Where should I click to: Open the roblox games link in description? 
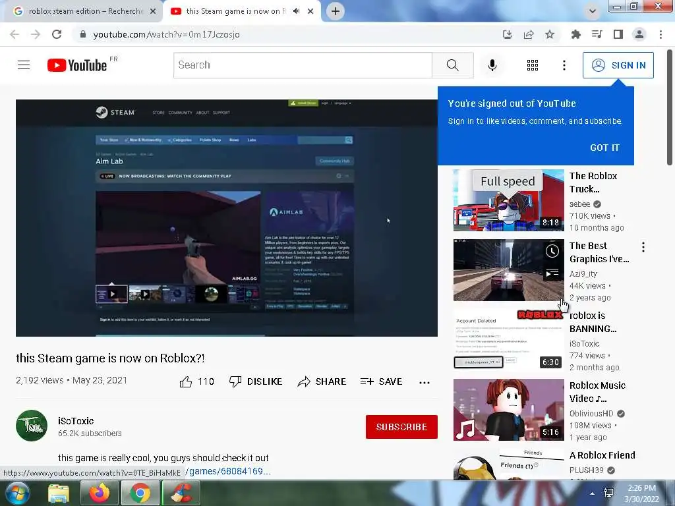[x=229, y=471]
